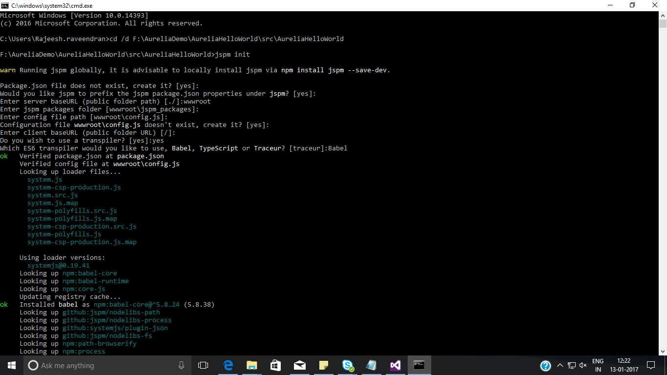Show hidden system tray icons
The image size is (667, 375).
click(x=560, y=365)
